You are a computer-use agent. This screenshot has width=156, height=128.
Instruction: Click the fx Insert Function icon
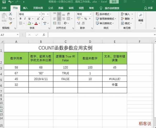click(x=44, y=35)
